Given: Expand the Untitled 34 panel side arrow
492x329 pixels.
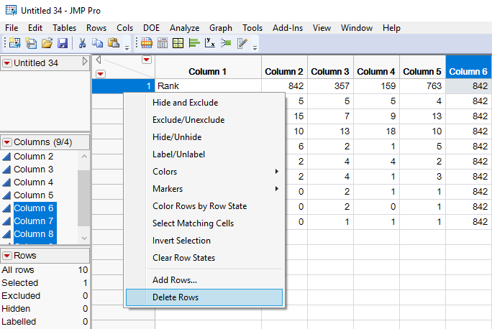Looking at the screenshot, I should pyautogui.click(x=85, y=61).
